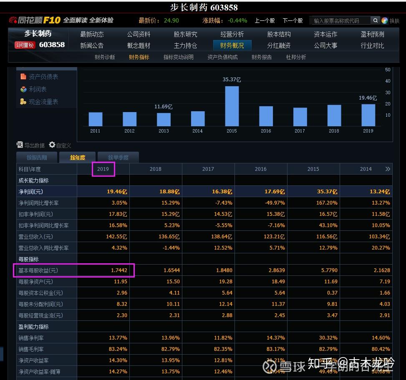Click the 2013 bar in the chart
The height and width of the screenshot is (380, 406).
tap(164, 120)
